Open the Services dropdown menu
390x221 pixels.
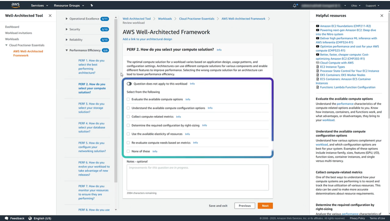tap(39, 6)
